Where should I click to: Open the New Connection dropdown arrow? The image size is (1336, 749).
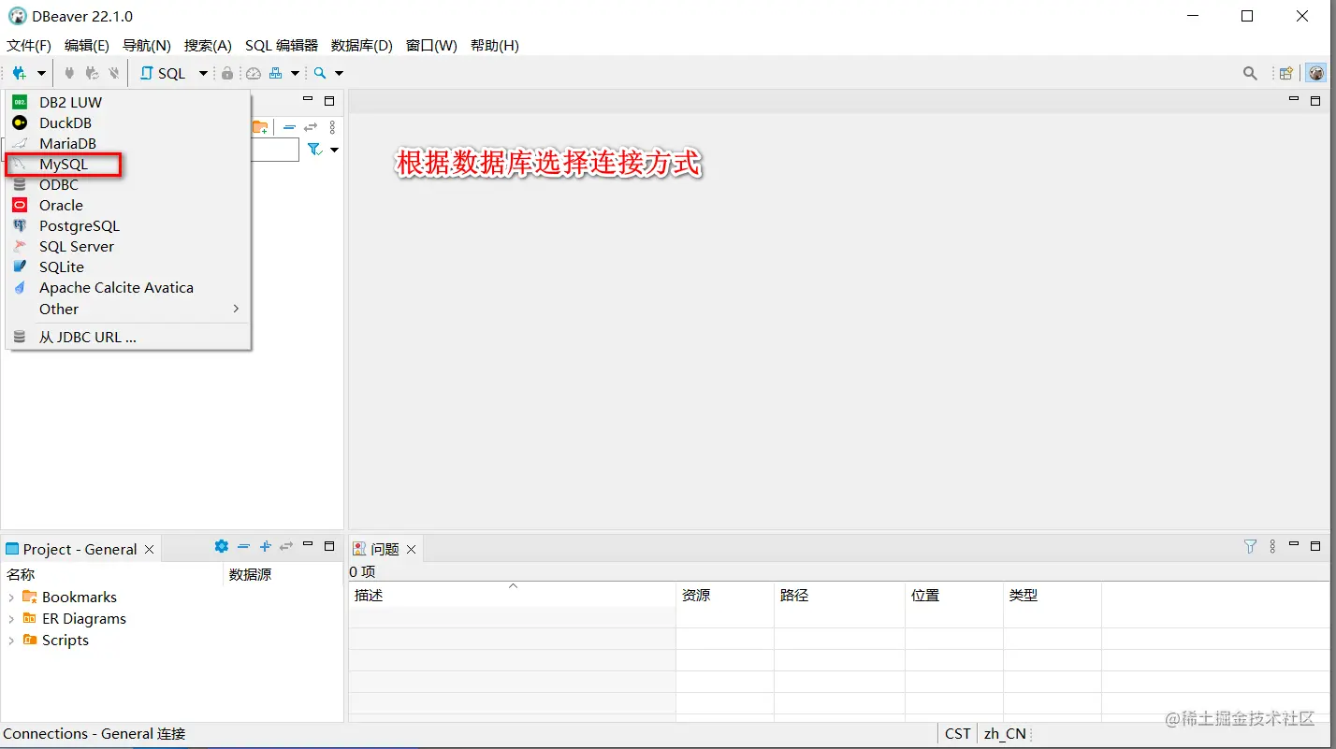pos(41,73)
